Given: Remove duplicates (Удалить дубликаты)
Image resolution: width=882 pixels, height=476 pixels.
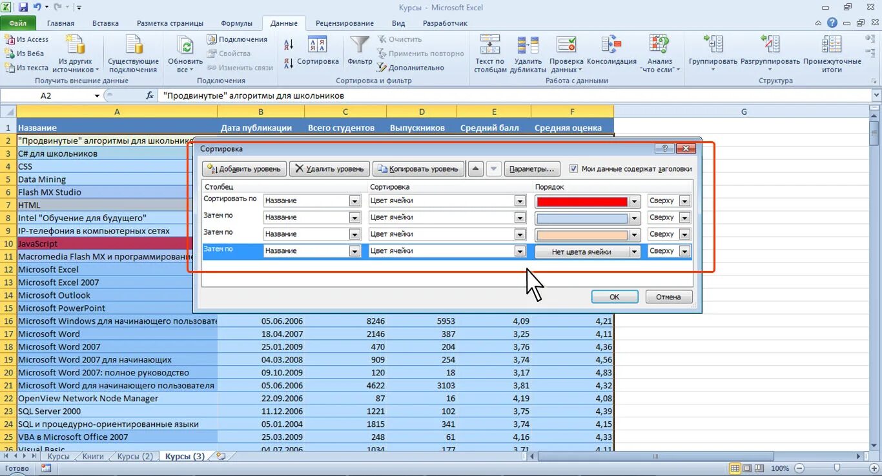Looking at the screenshot, I should click(x=528, y=54).
